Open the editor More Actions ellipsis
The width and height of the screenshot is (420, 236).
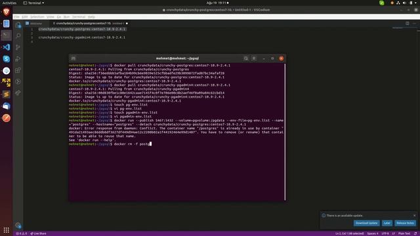[414, 24]
